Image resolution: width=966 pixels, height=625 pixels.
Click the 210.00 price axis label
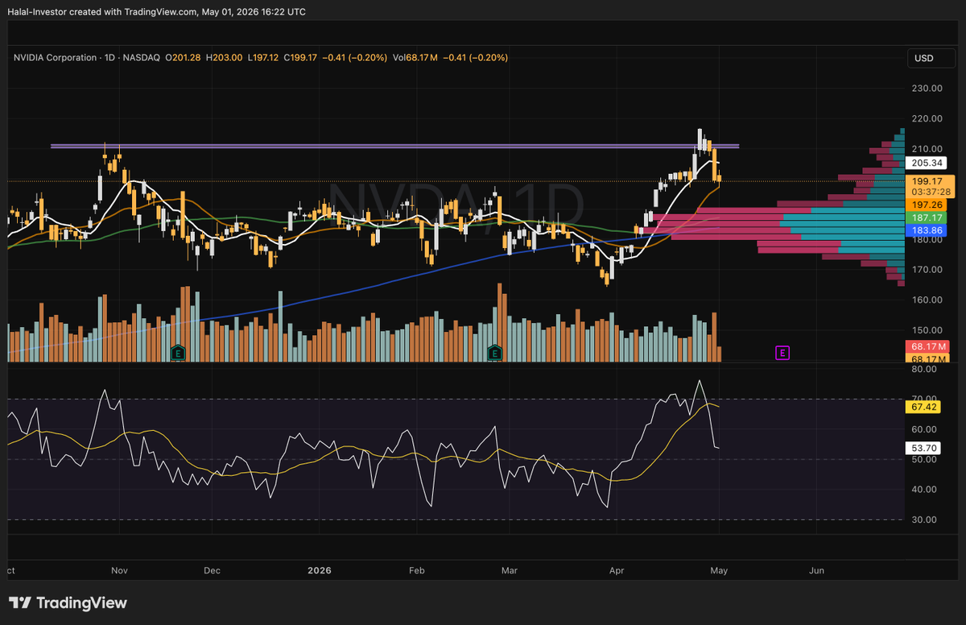coord(925,149)
